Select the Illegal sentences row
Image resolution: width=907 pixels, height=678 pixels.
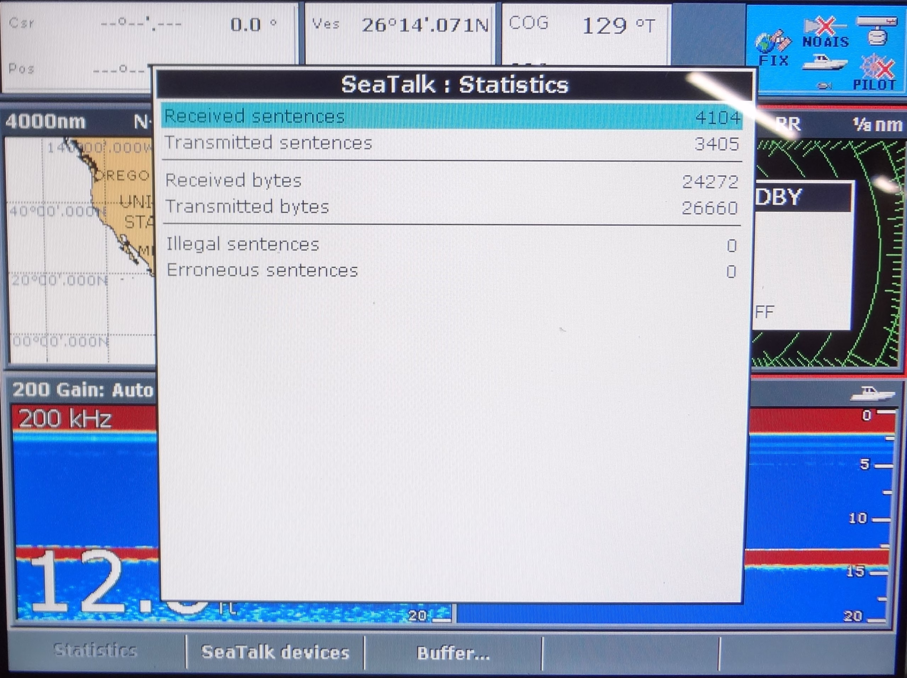[x=451, y=245]
